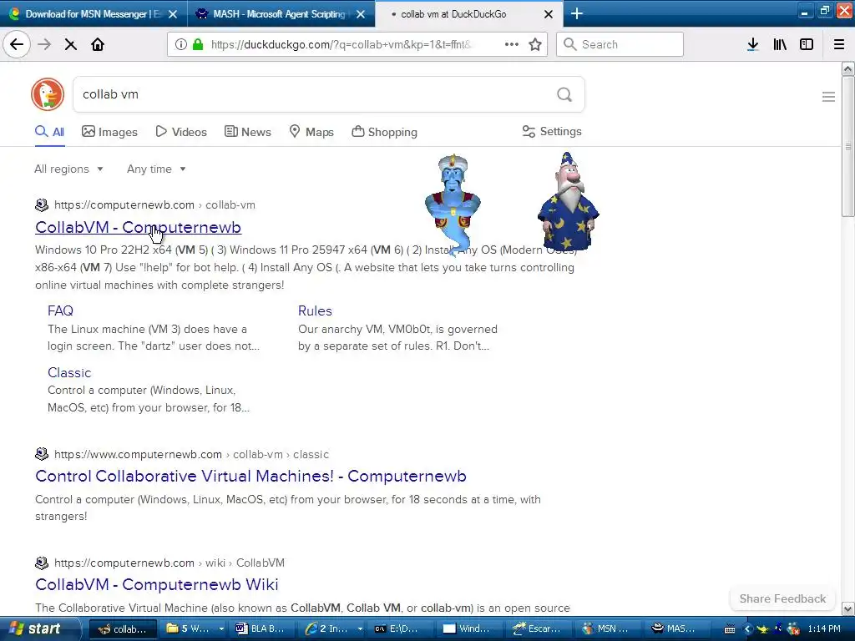Open the DuckDuckGo side menu icon
The height and width of the screenshot is (641, 855).
pyautogui.click(x=828, y=97)
